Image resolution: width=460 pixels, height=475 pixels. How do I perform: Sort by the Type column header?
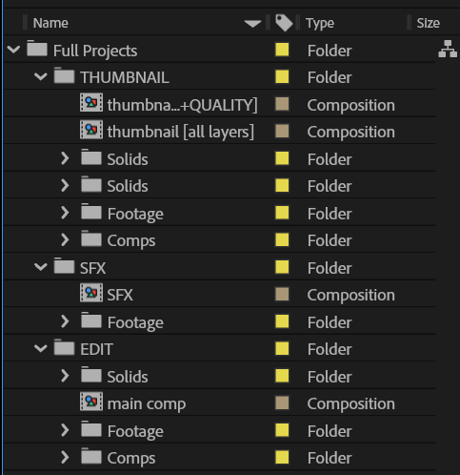pyautogui.click(x=320, y=23)
